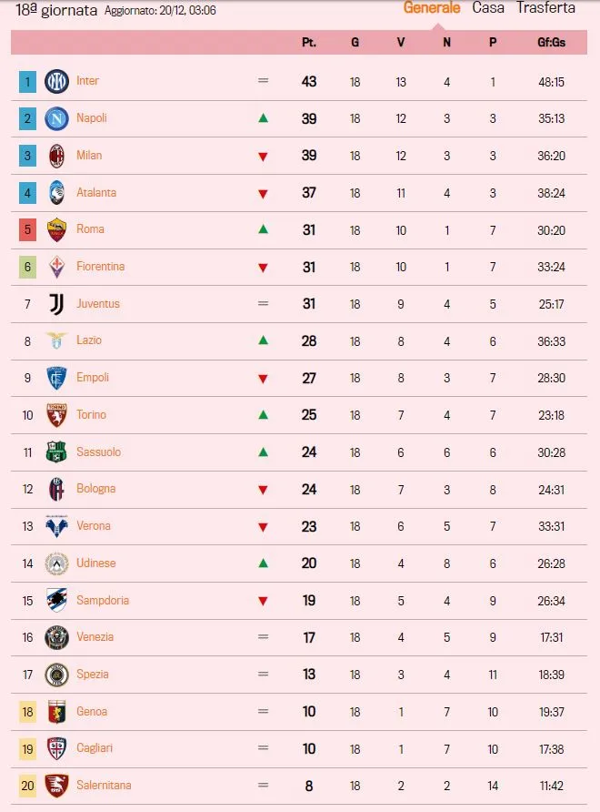The height and width of the screenshot is (812, 600).
Task: Click the Torino bull crest
Action: click(55, 414)
